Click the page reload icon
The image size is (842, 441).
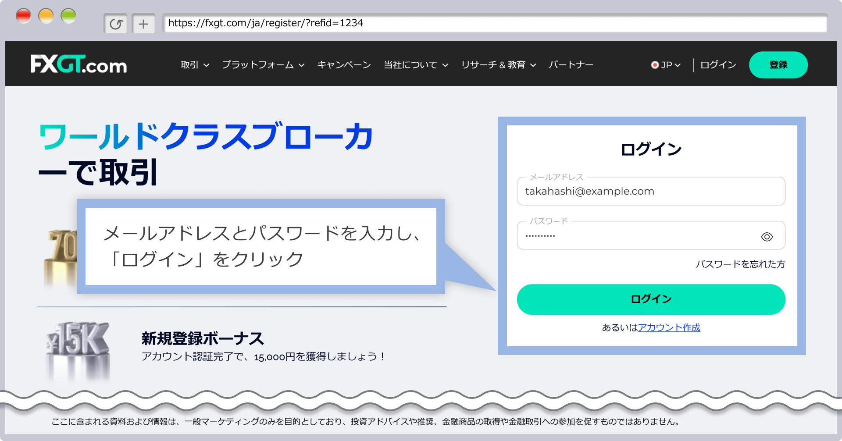tap(115, 23)
